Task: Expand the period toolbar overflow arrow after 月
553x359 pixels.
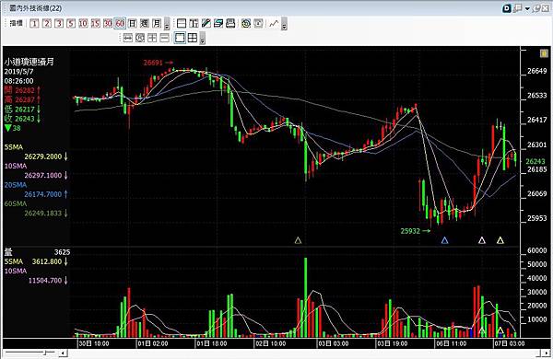Action: 167,24
